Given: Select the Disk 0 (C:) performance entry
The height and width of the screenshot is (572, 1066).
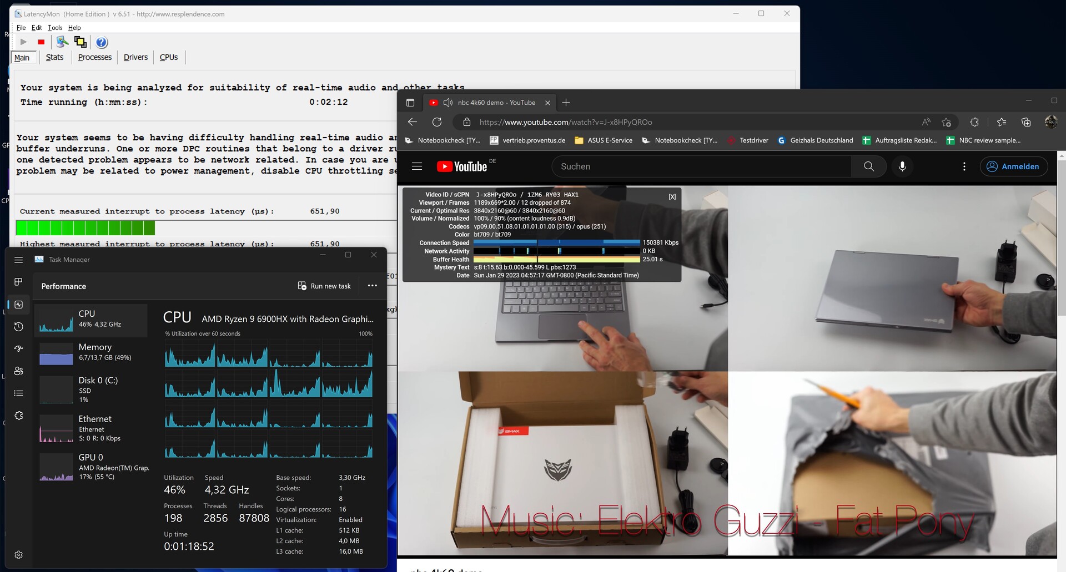Looking at the screenshot, I should pos(91,389).
